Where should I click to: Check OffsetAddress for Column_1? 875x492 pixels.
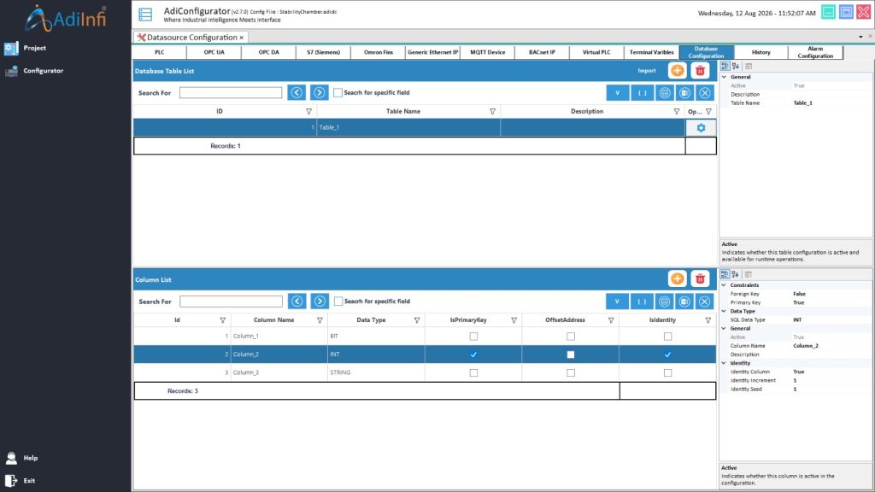pyautogui.click(x=571, y=337)
